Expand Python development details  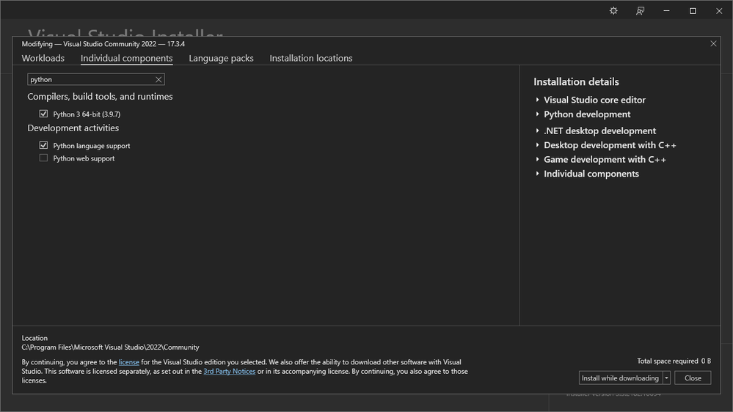[x=538, y=114]
